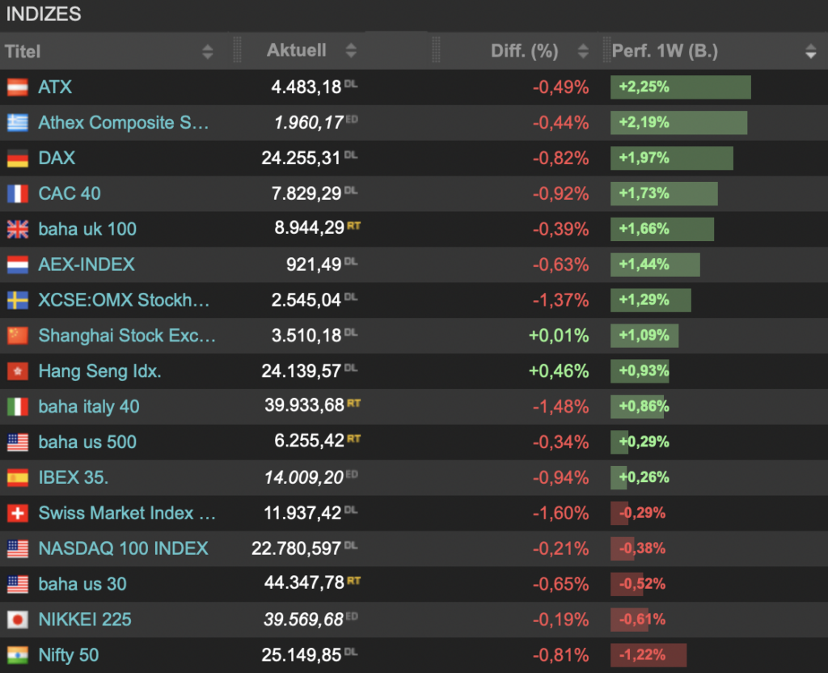
Task: Click the Hong Kong flag beside Hang Seng Idx.
Action: (x=18, y=370)
